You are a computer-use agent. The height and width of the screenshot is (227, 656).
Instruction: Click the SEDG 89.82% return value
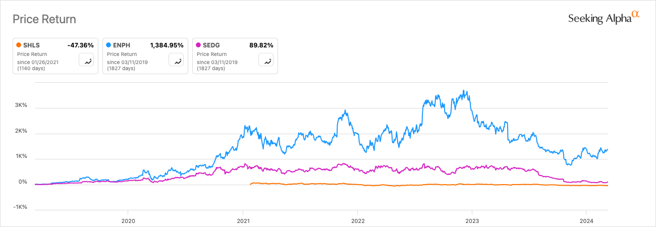pos(261,45)
